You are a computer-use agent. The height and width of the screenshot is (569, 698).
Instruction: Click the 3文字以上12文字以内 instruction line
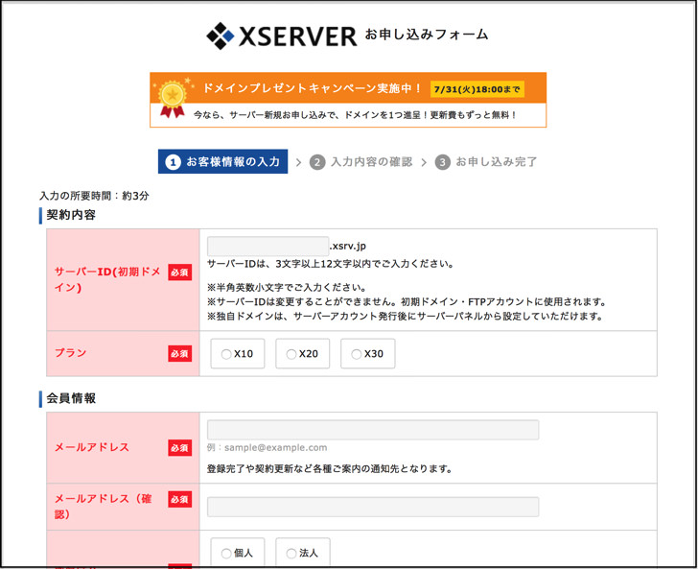pyautogui.click(x=330, y=264)
